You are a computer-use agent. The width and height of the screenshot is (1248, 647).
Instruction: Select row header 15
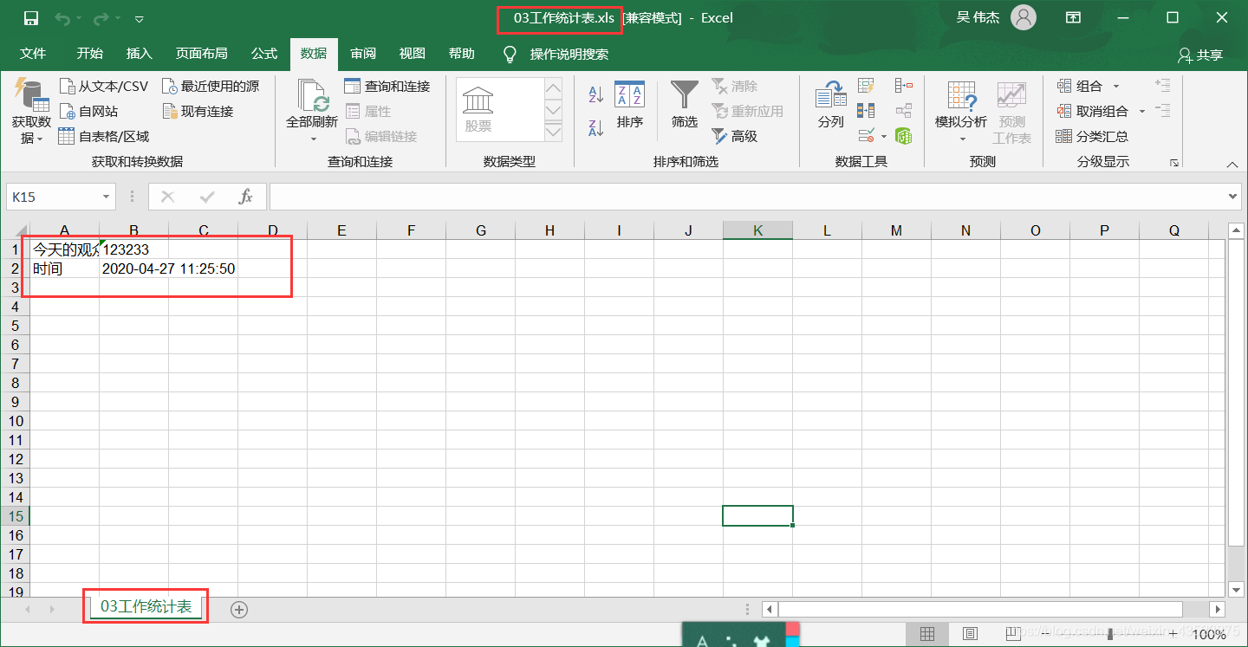16,516
